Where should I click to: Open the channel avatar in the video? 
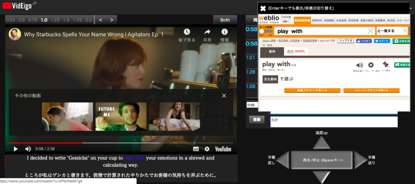click(15, 34)
